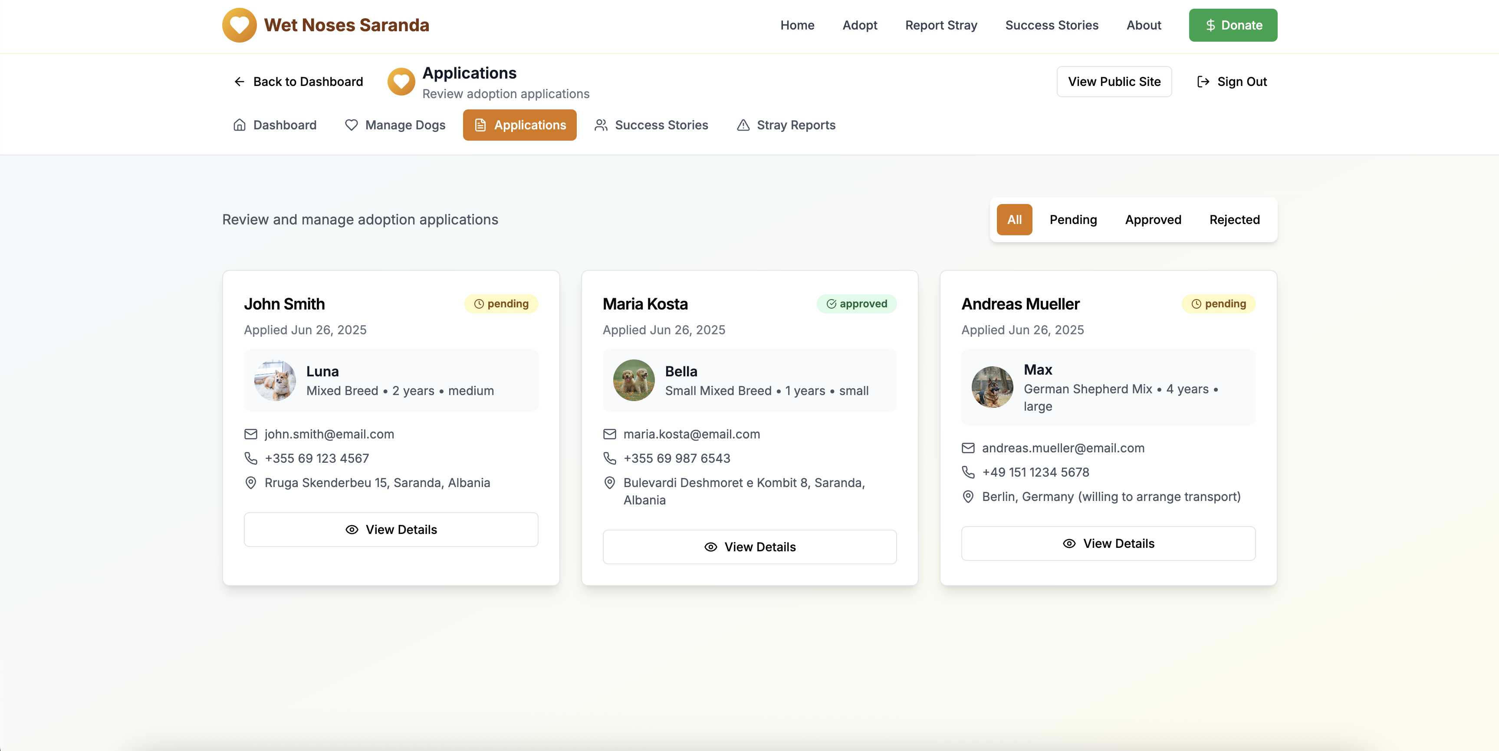Screen dimensions: 1499x751
Task: Click Max the German Shepherd thumbnail
Action: pos(992,387)
